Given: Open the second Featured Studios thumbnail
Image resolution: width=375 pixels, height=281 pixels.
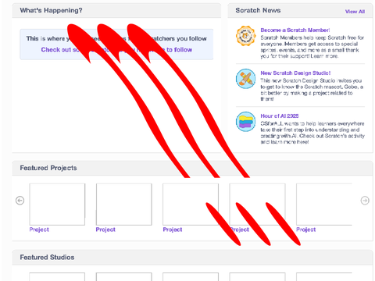Looking at the screenshot, I should point(124,276).
